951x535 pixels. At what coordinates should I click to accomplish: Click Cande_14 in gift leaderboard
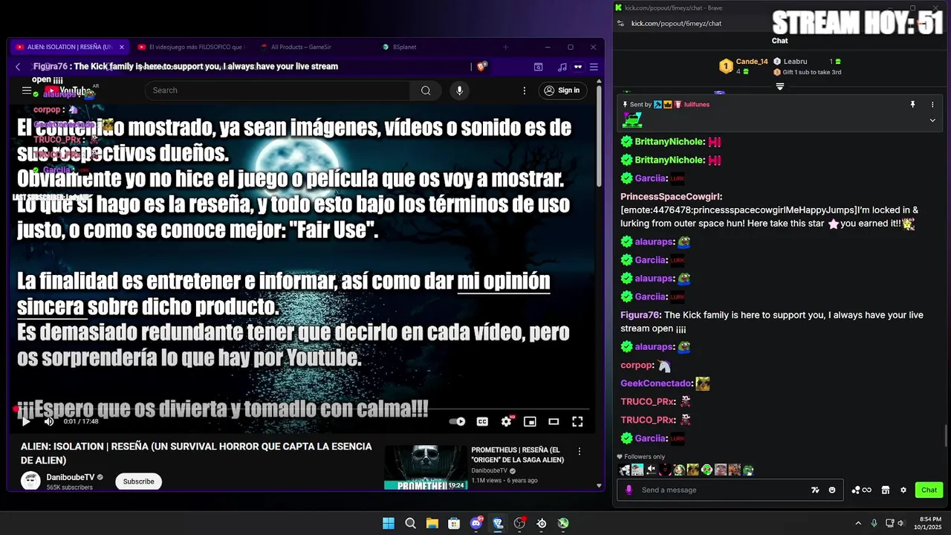tap(752, 62)
